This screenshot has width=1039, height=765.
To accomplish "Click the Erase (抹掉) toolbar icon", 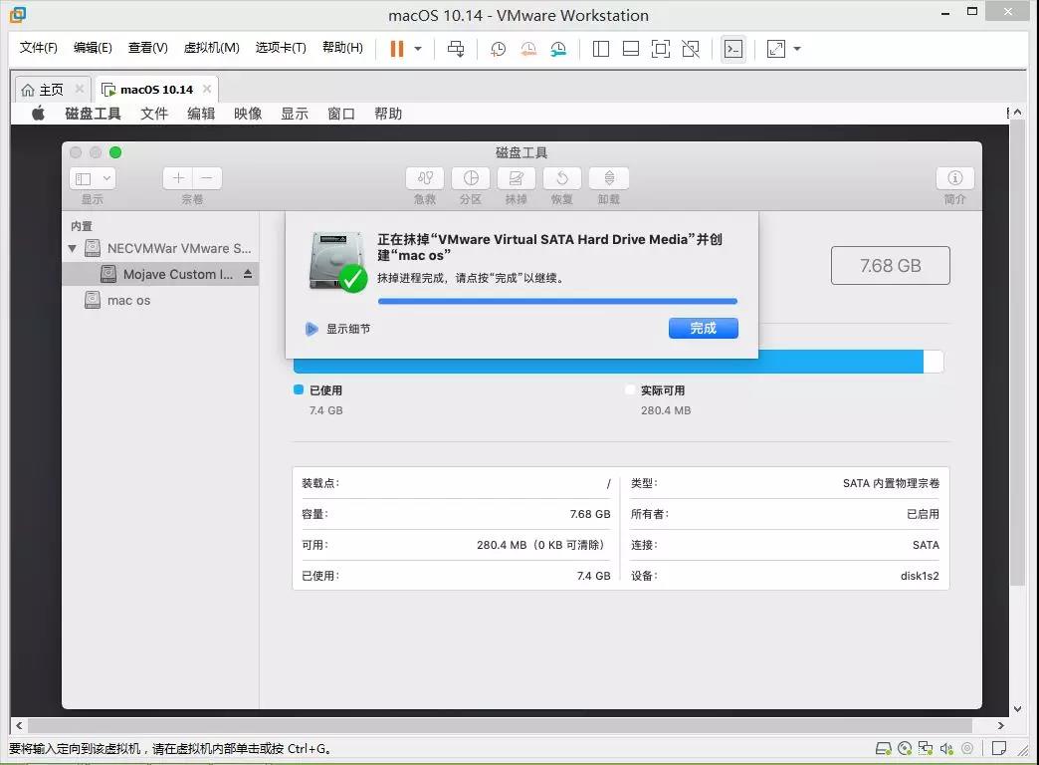I will click(x=517, y=178).
